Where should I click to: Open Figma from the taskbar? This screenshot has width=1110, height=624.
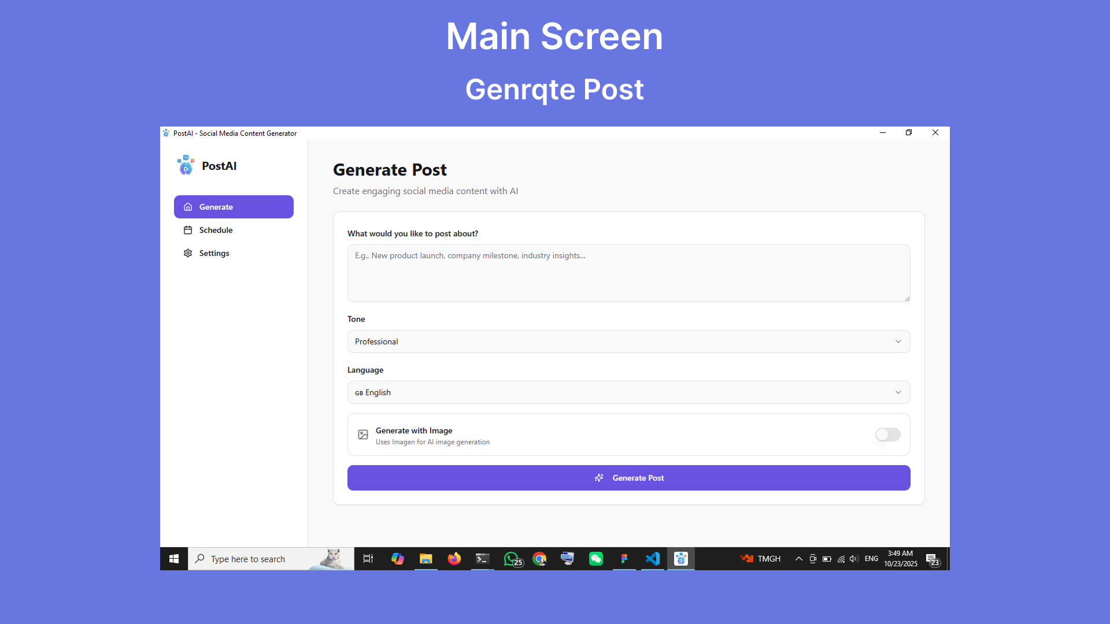click(x=624, y=559)
